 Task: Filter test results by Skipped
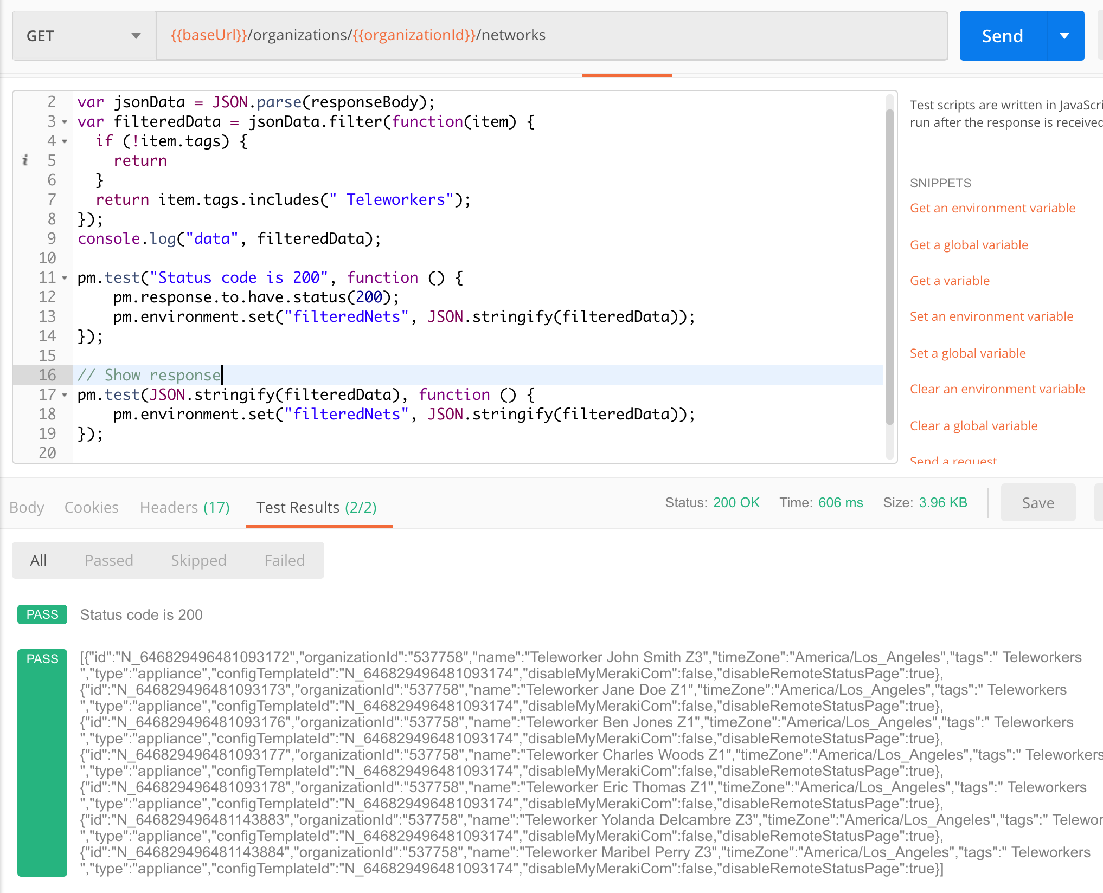[198, 560]
